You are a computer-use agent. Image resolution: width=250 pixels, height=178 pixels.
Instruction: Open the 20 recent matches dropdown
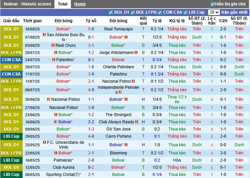[x=214, y=12]
